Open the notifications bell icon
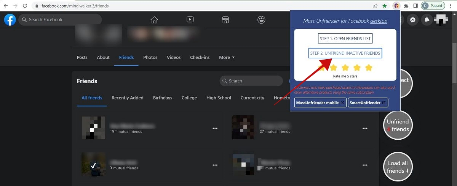The height and width of the screenshot is (186, 457). pyautogui.click(x=427, y=20)
